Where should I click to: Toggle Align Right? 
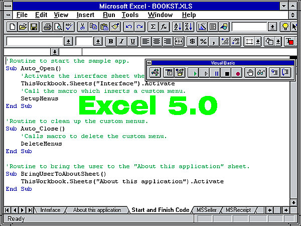(168, 41)
